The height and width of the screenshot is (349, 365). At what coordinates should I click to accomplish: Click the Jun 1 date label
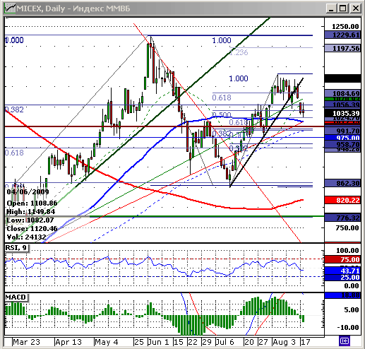pos(158,342)
